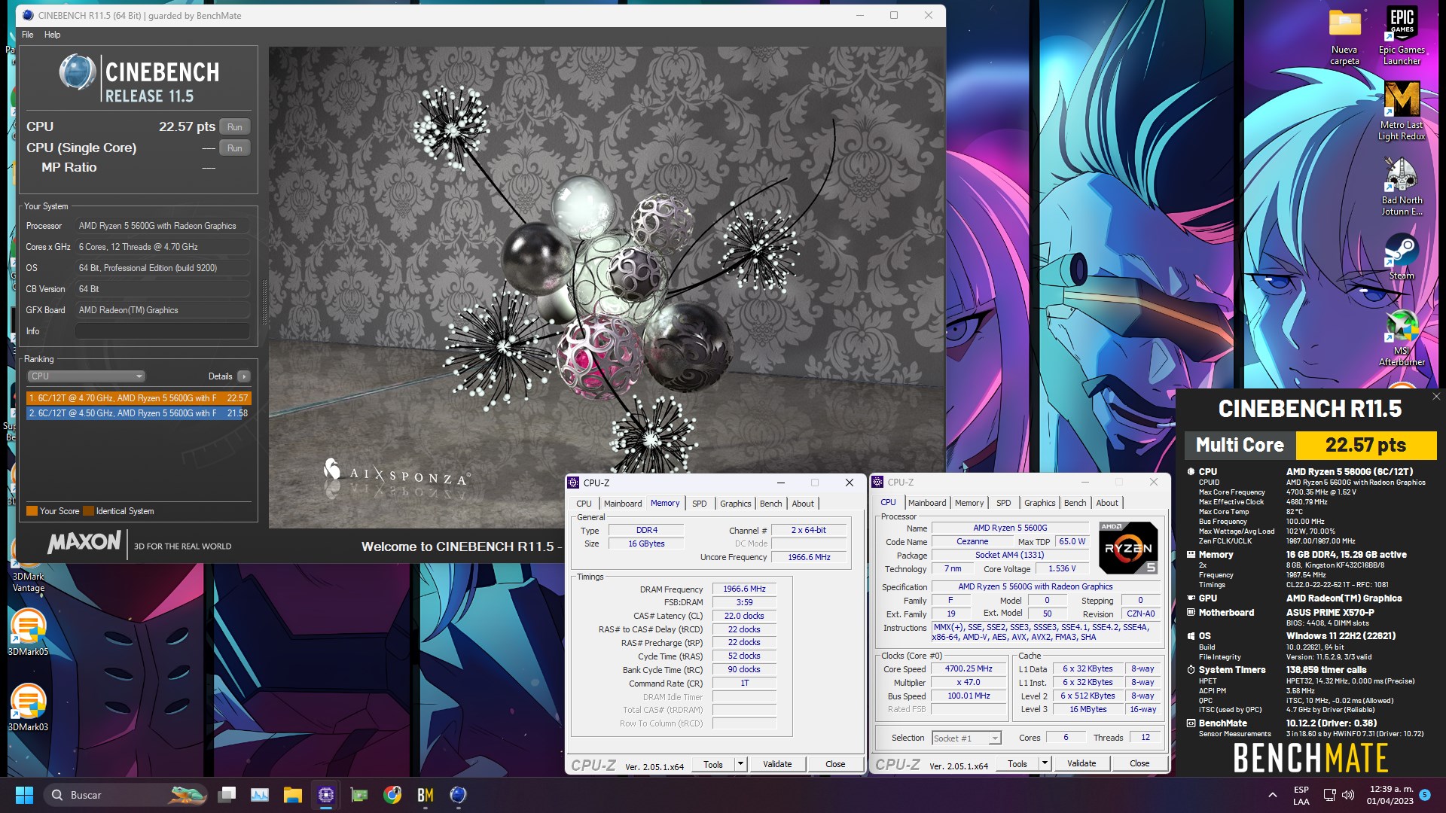Image resolution: width=1446 pixels, height=813 pixels.
Task: Click the Cinebench logo sphere
Action: pyautogui.click(x=77, y=73)
